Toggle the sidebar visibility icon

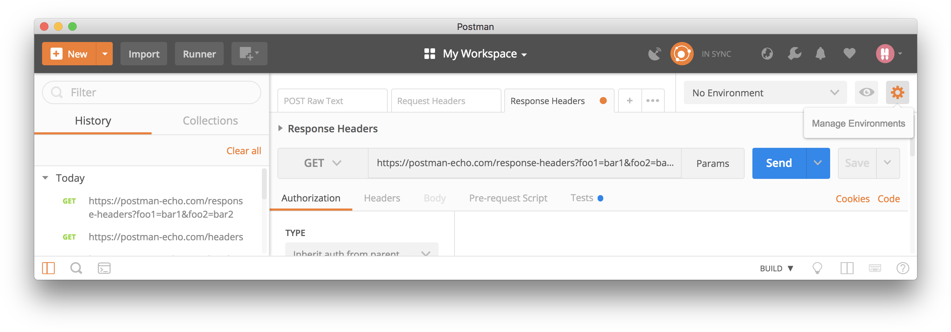tap(48, 268)
